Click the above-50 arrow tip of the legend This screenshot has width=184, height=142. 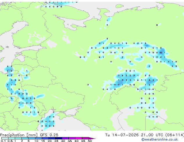(x=92, y=138)
